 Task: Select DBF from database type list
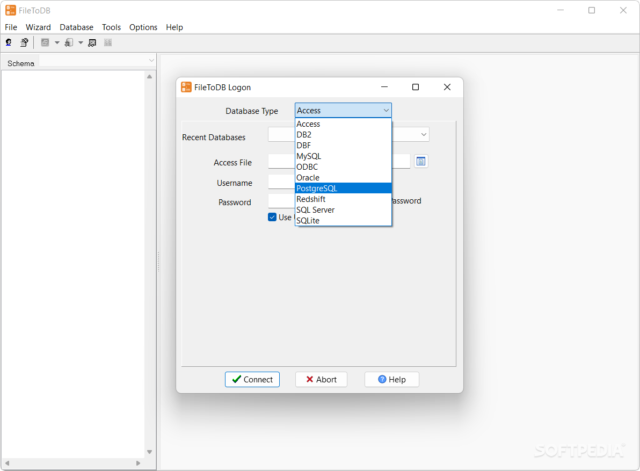click(x=343, y=146)
